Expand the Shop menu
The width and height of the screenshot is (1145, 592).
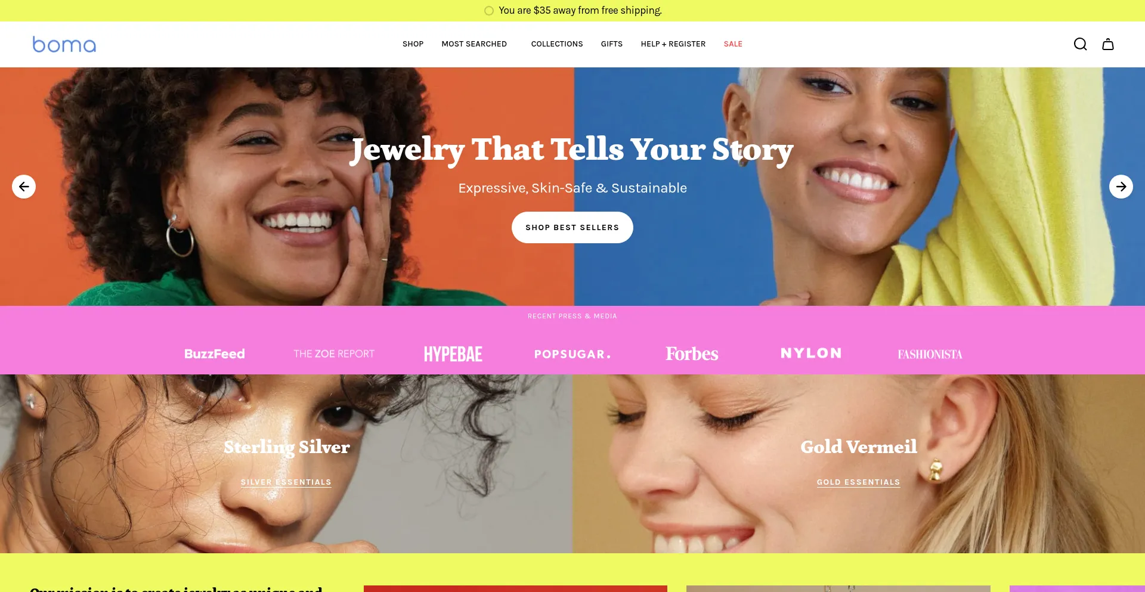point(413,44)
